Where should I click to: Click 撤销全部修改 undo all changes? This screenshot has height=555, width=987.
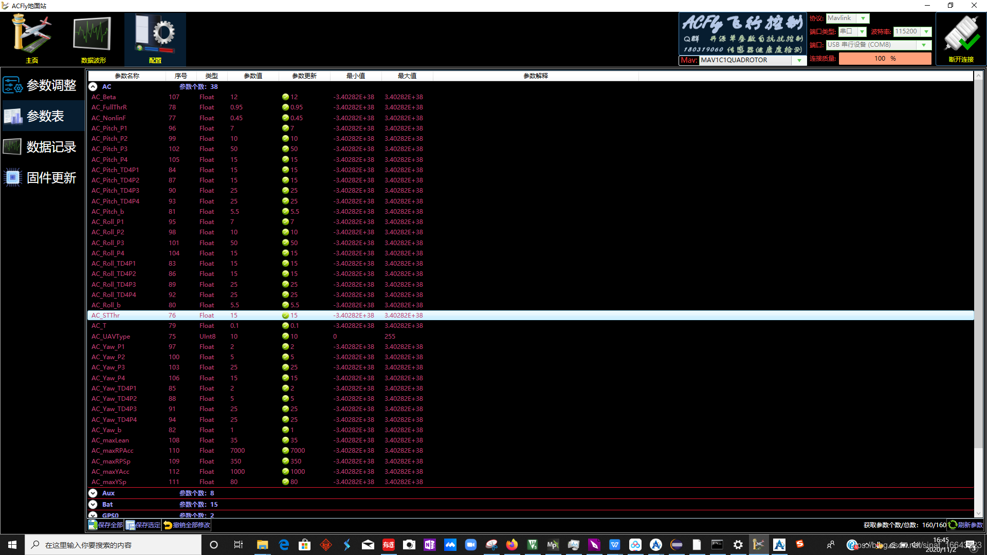pos(187,525)
